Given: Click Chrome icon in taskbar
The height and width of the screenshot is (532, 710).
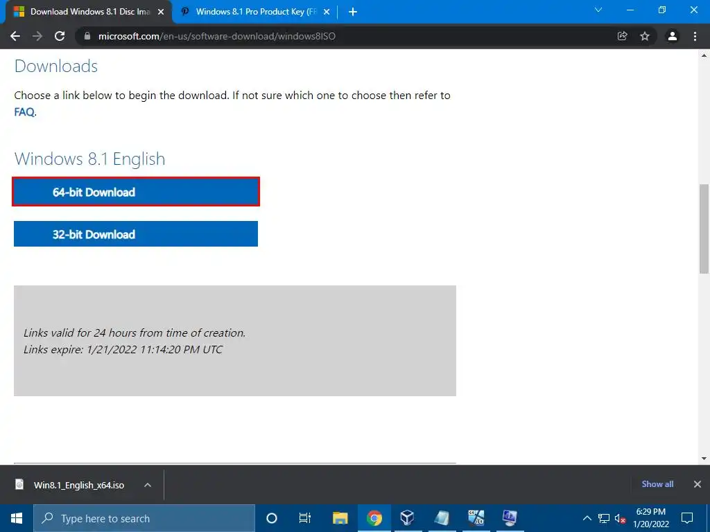Looking at the screenshot, I should point(374,518).
